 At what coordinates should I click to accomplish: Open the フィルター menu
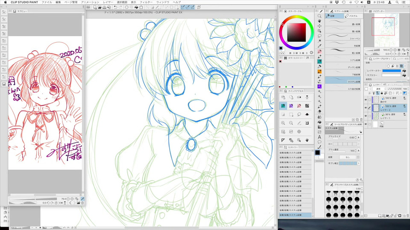coord(146,2)
